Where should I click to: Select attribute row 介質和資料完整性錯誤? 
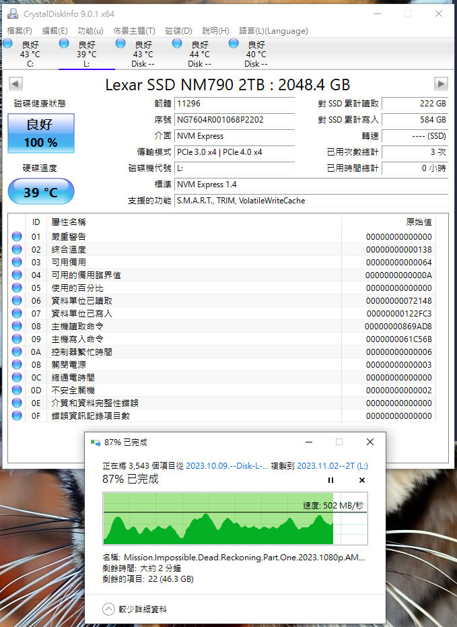[222, 403]
